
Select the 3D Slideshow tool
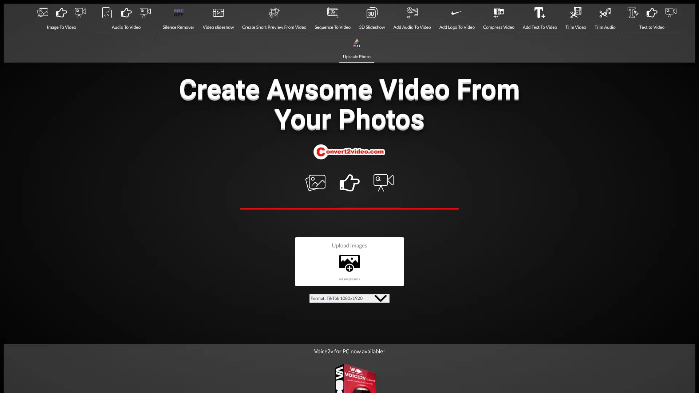[x=372, y=18]
